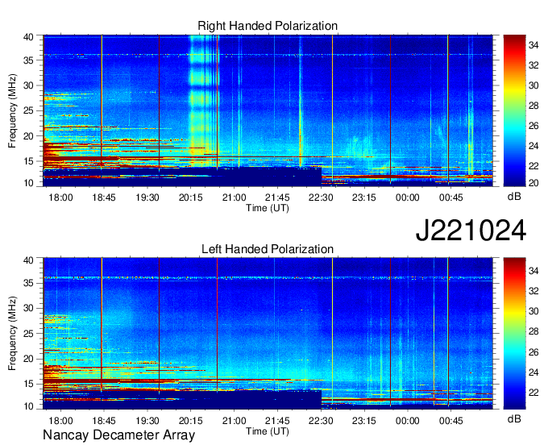548x445 pixels.
Task: Click 26 dB value on left-handed colorbar
Action: (533, 352)
